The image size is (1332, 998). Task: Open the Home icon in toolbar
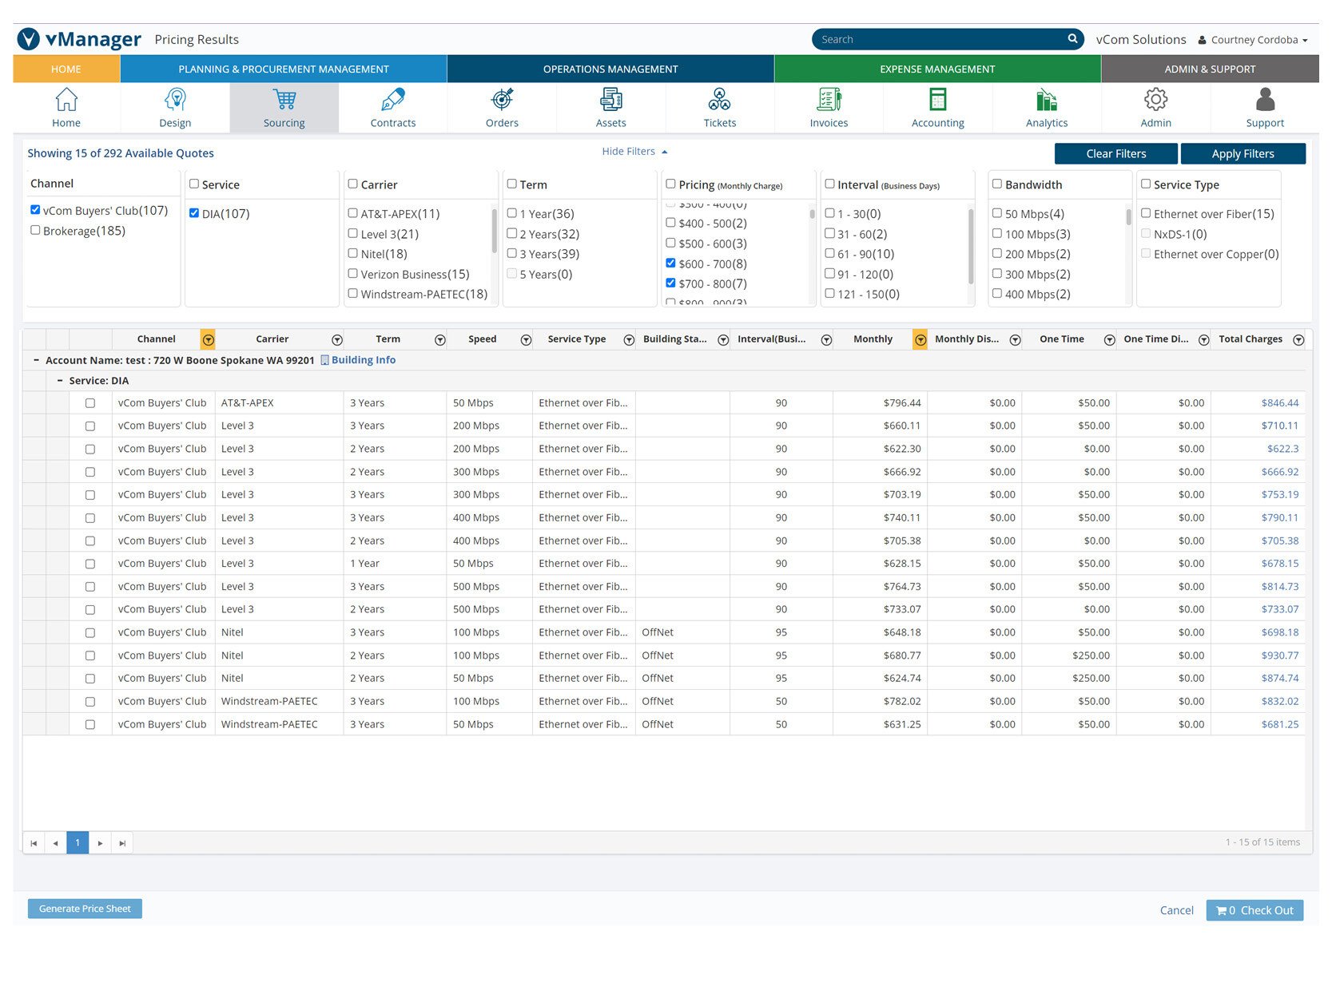66,100
